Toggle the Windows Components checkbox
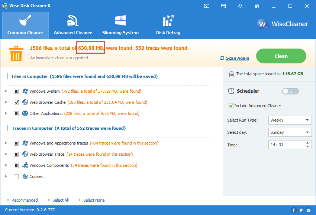316x215 pixels. (16, 166)
